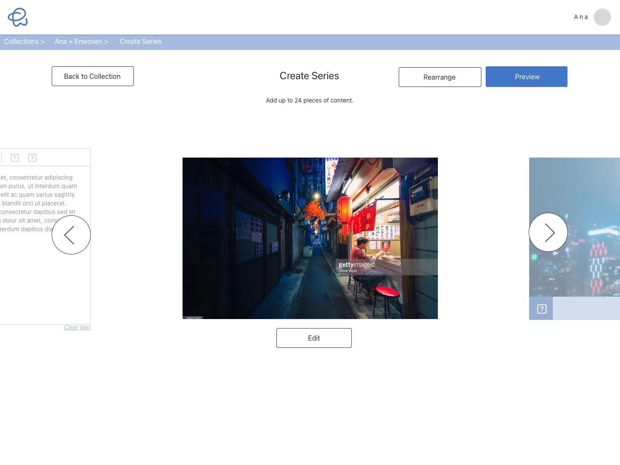
Task: Click first question-mark icon in text card toolbar
Action: [15, 158]
